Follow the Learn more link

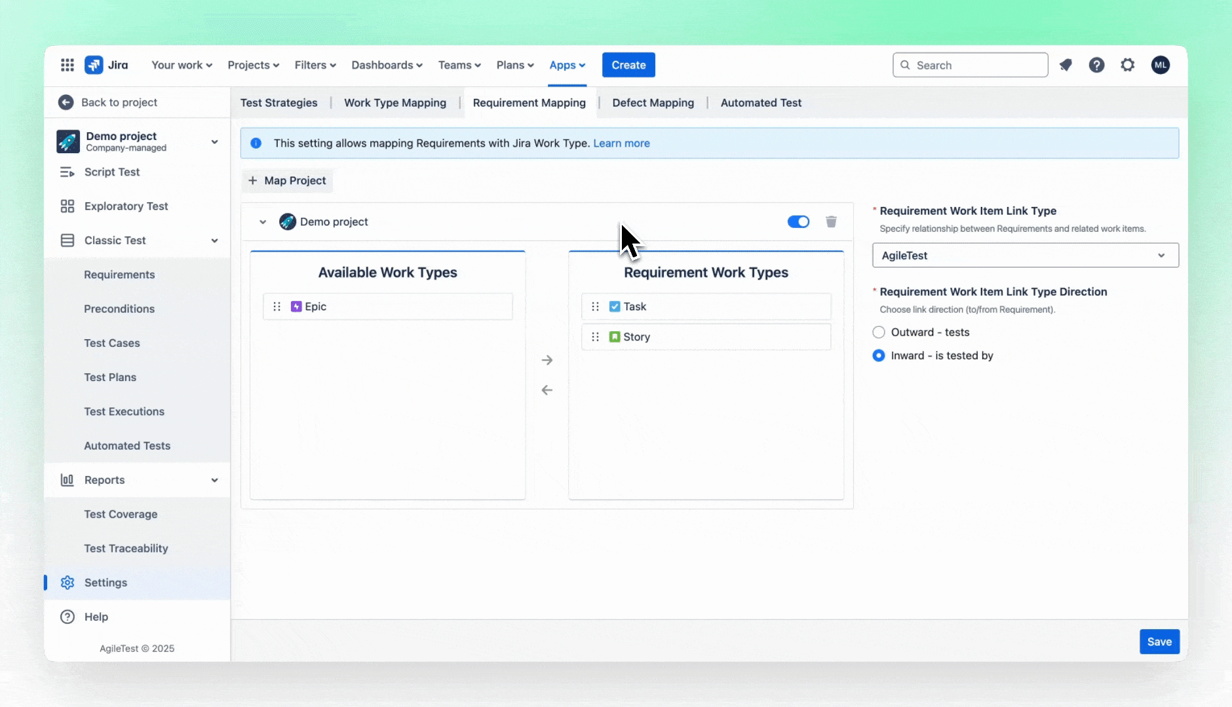tap(621, 143)
